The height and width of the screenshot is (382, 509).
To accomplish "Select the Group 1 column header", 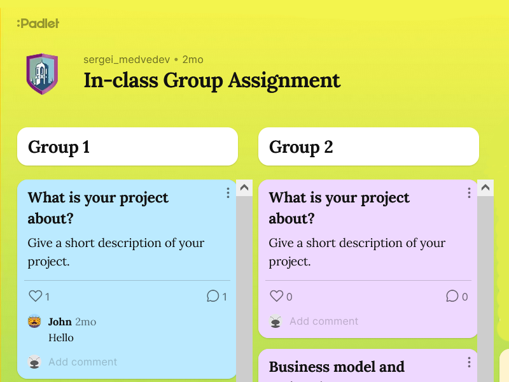I will pyautogui.click(x=128, y=146).
